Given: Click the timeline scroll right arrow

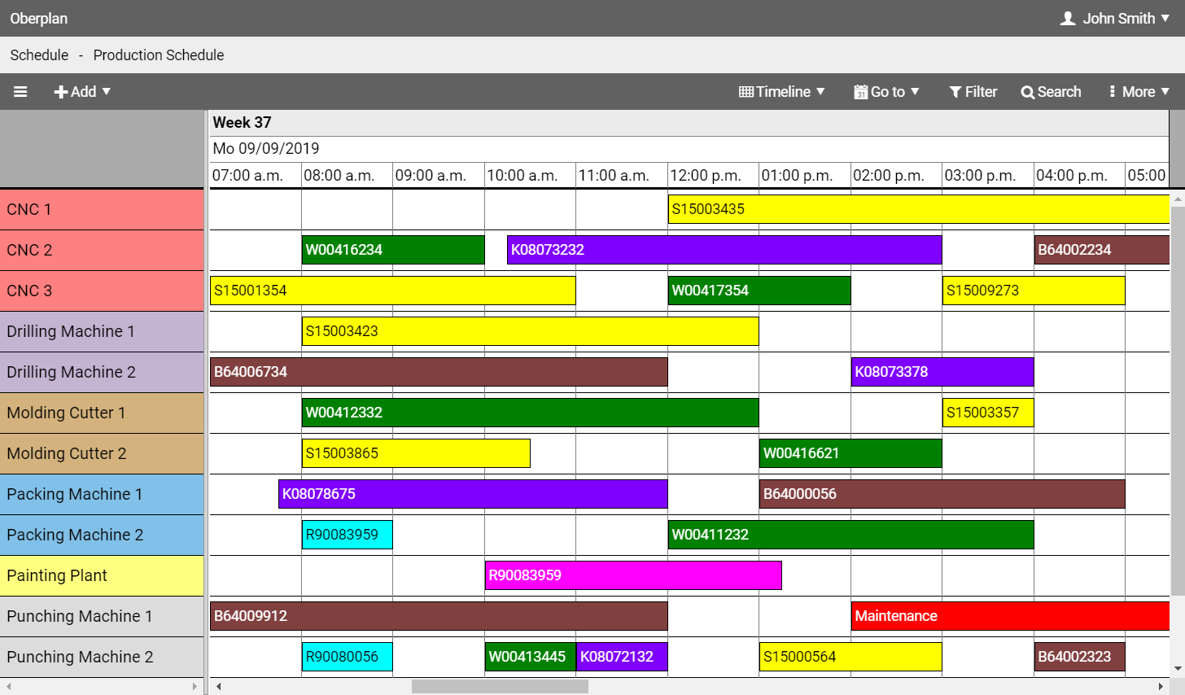Looking at the screenshot, I should click(1161, 687).
